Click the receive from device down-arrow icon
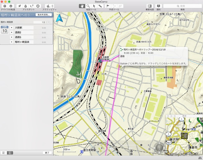The width and height of the screenshot is (203, 160). pos(11,6)
